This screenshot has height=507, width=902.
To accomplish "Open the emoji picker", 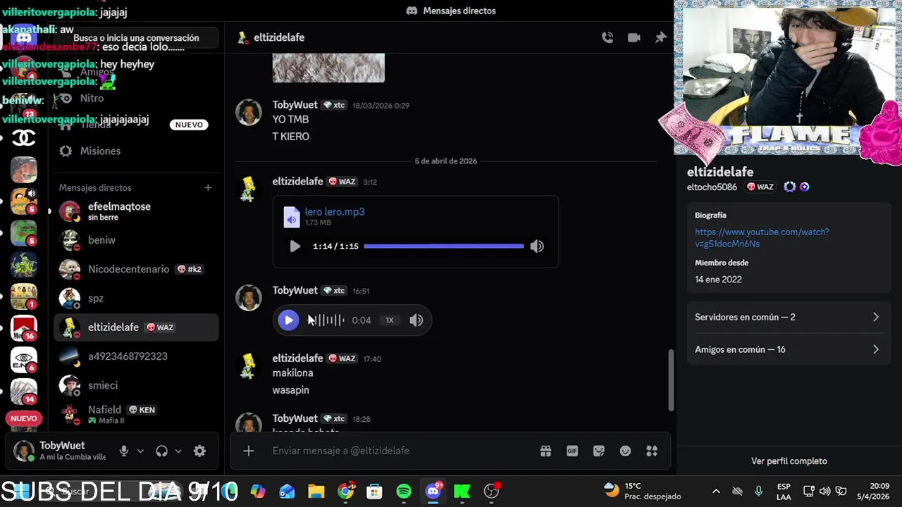I will (625, 451).
